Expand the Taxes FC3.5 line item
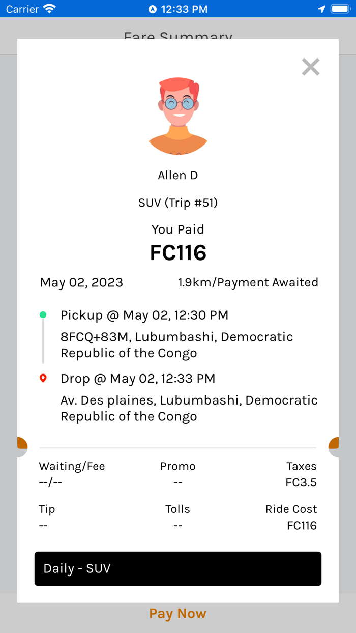The image size is (356, 633). pyautogui.click(x=302, y=474)
